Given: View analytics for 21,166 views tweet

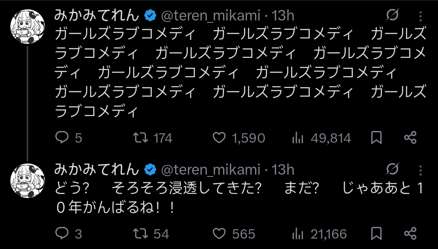Looking at the screenshot, I should 320,234.
